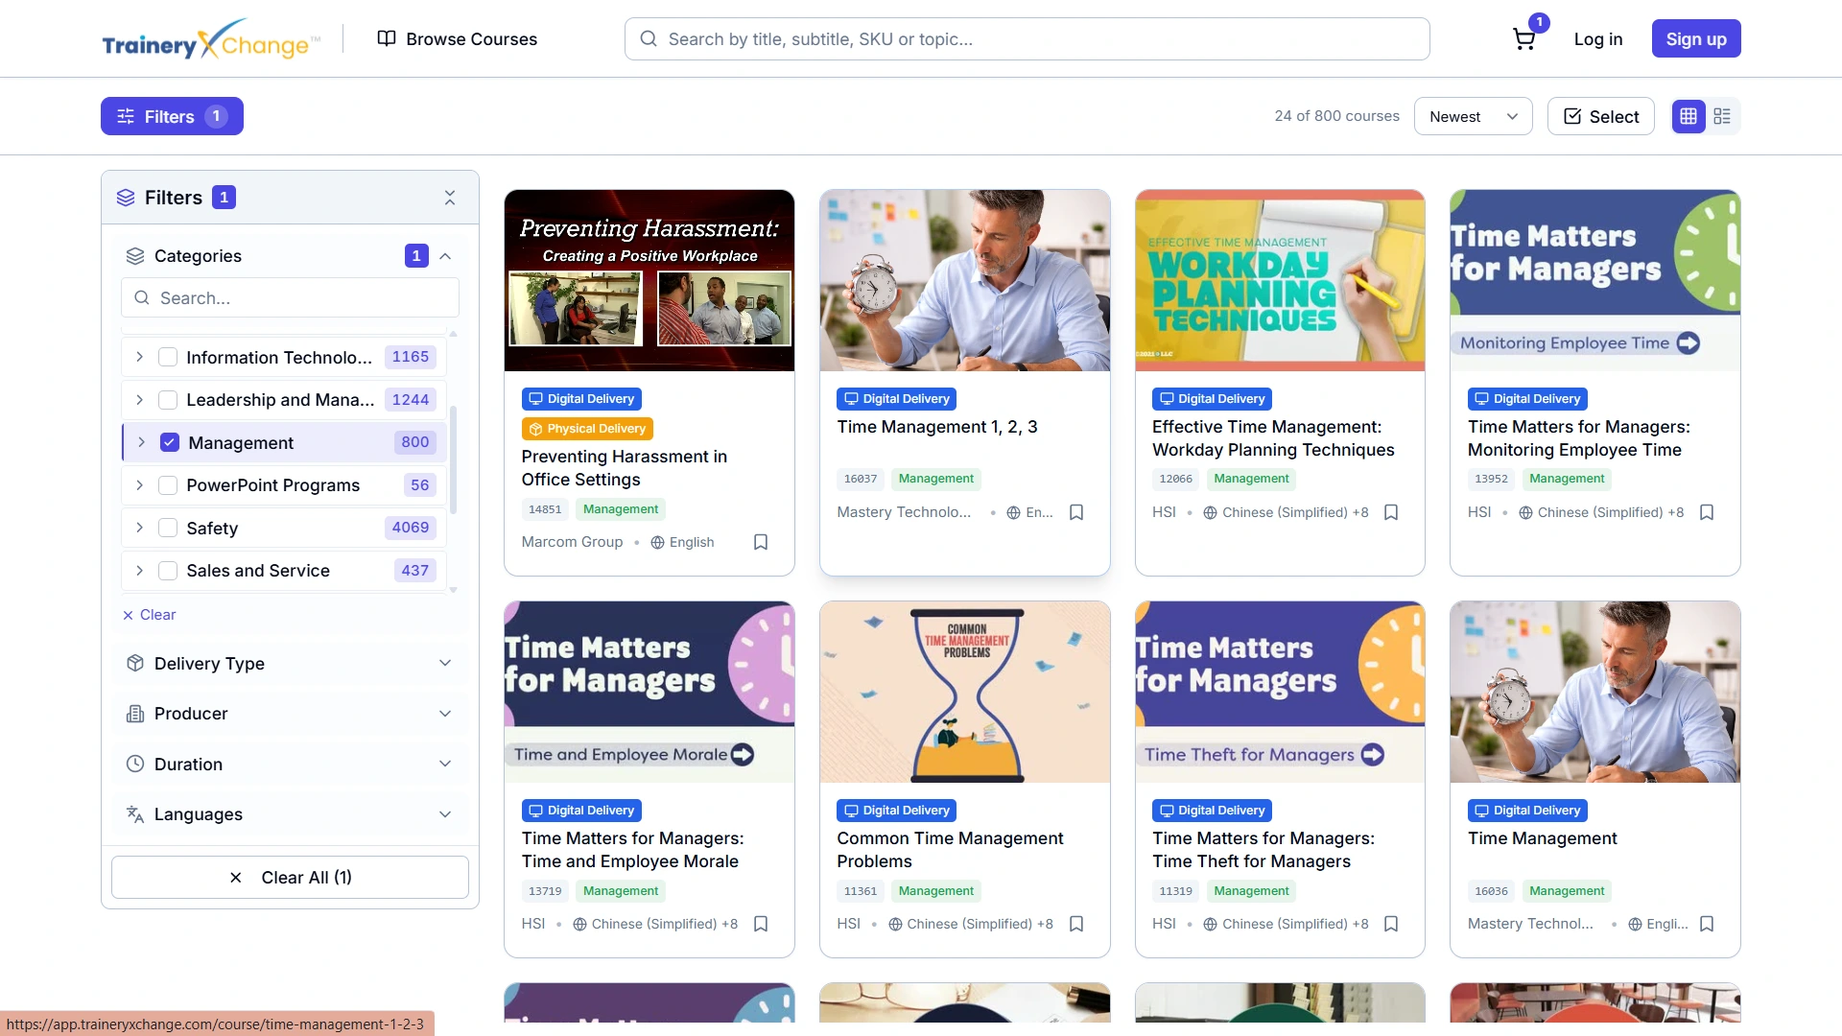Click the Producer building icon

click(135, 714)
